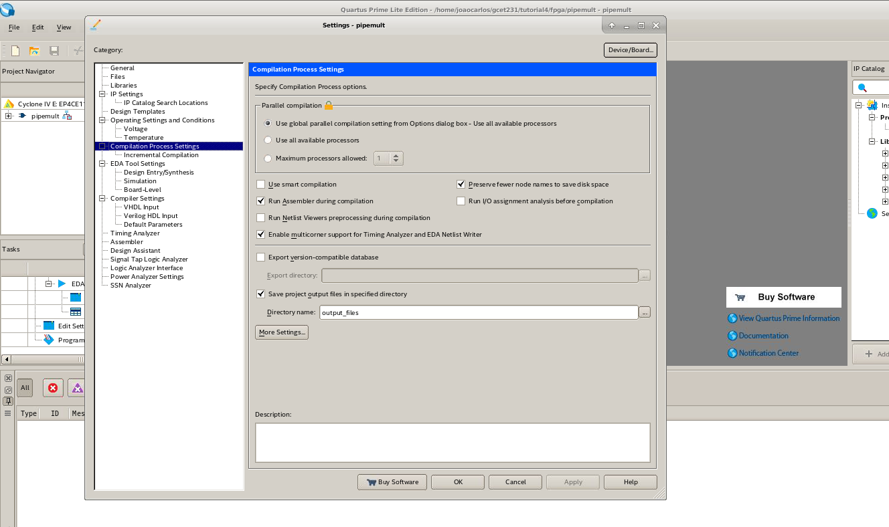Enable Run I/O assignment analysis checkbox
The height and width of the screenshot is (527, 889).
pos(461,201)
